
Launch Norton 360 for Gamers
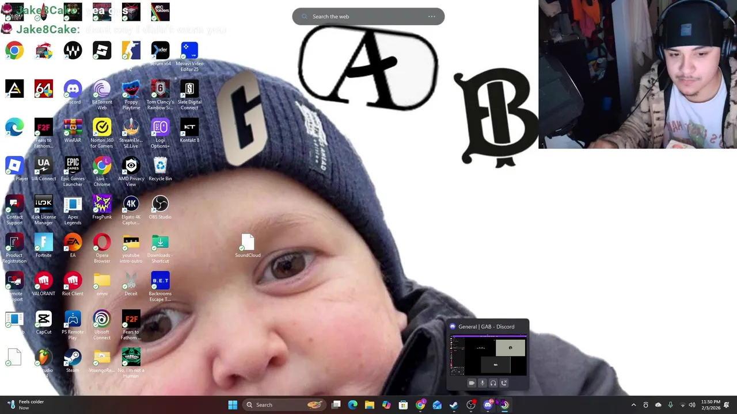(102, 133)
